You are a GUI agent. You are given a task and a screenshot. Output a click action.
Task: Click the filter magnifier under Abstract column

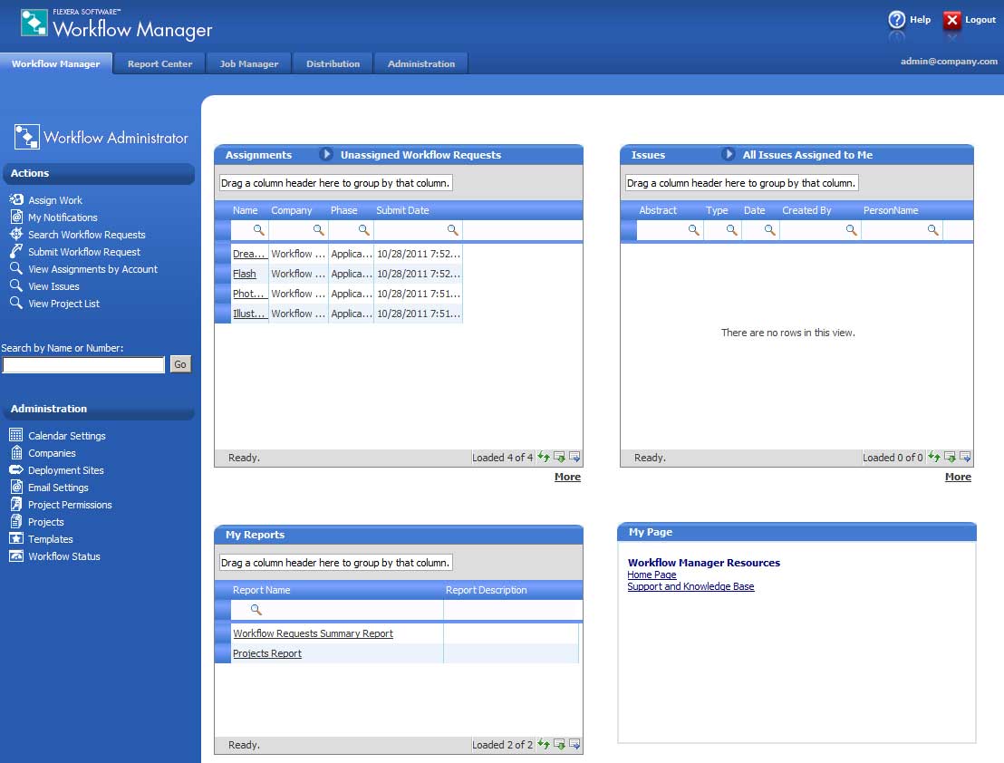click(x=693, y=230)
